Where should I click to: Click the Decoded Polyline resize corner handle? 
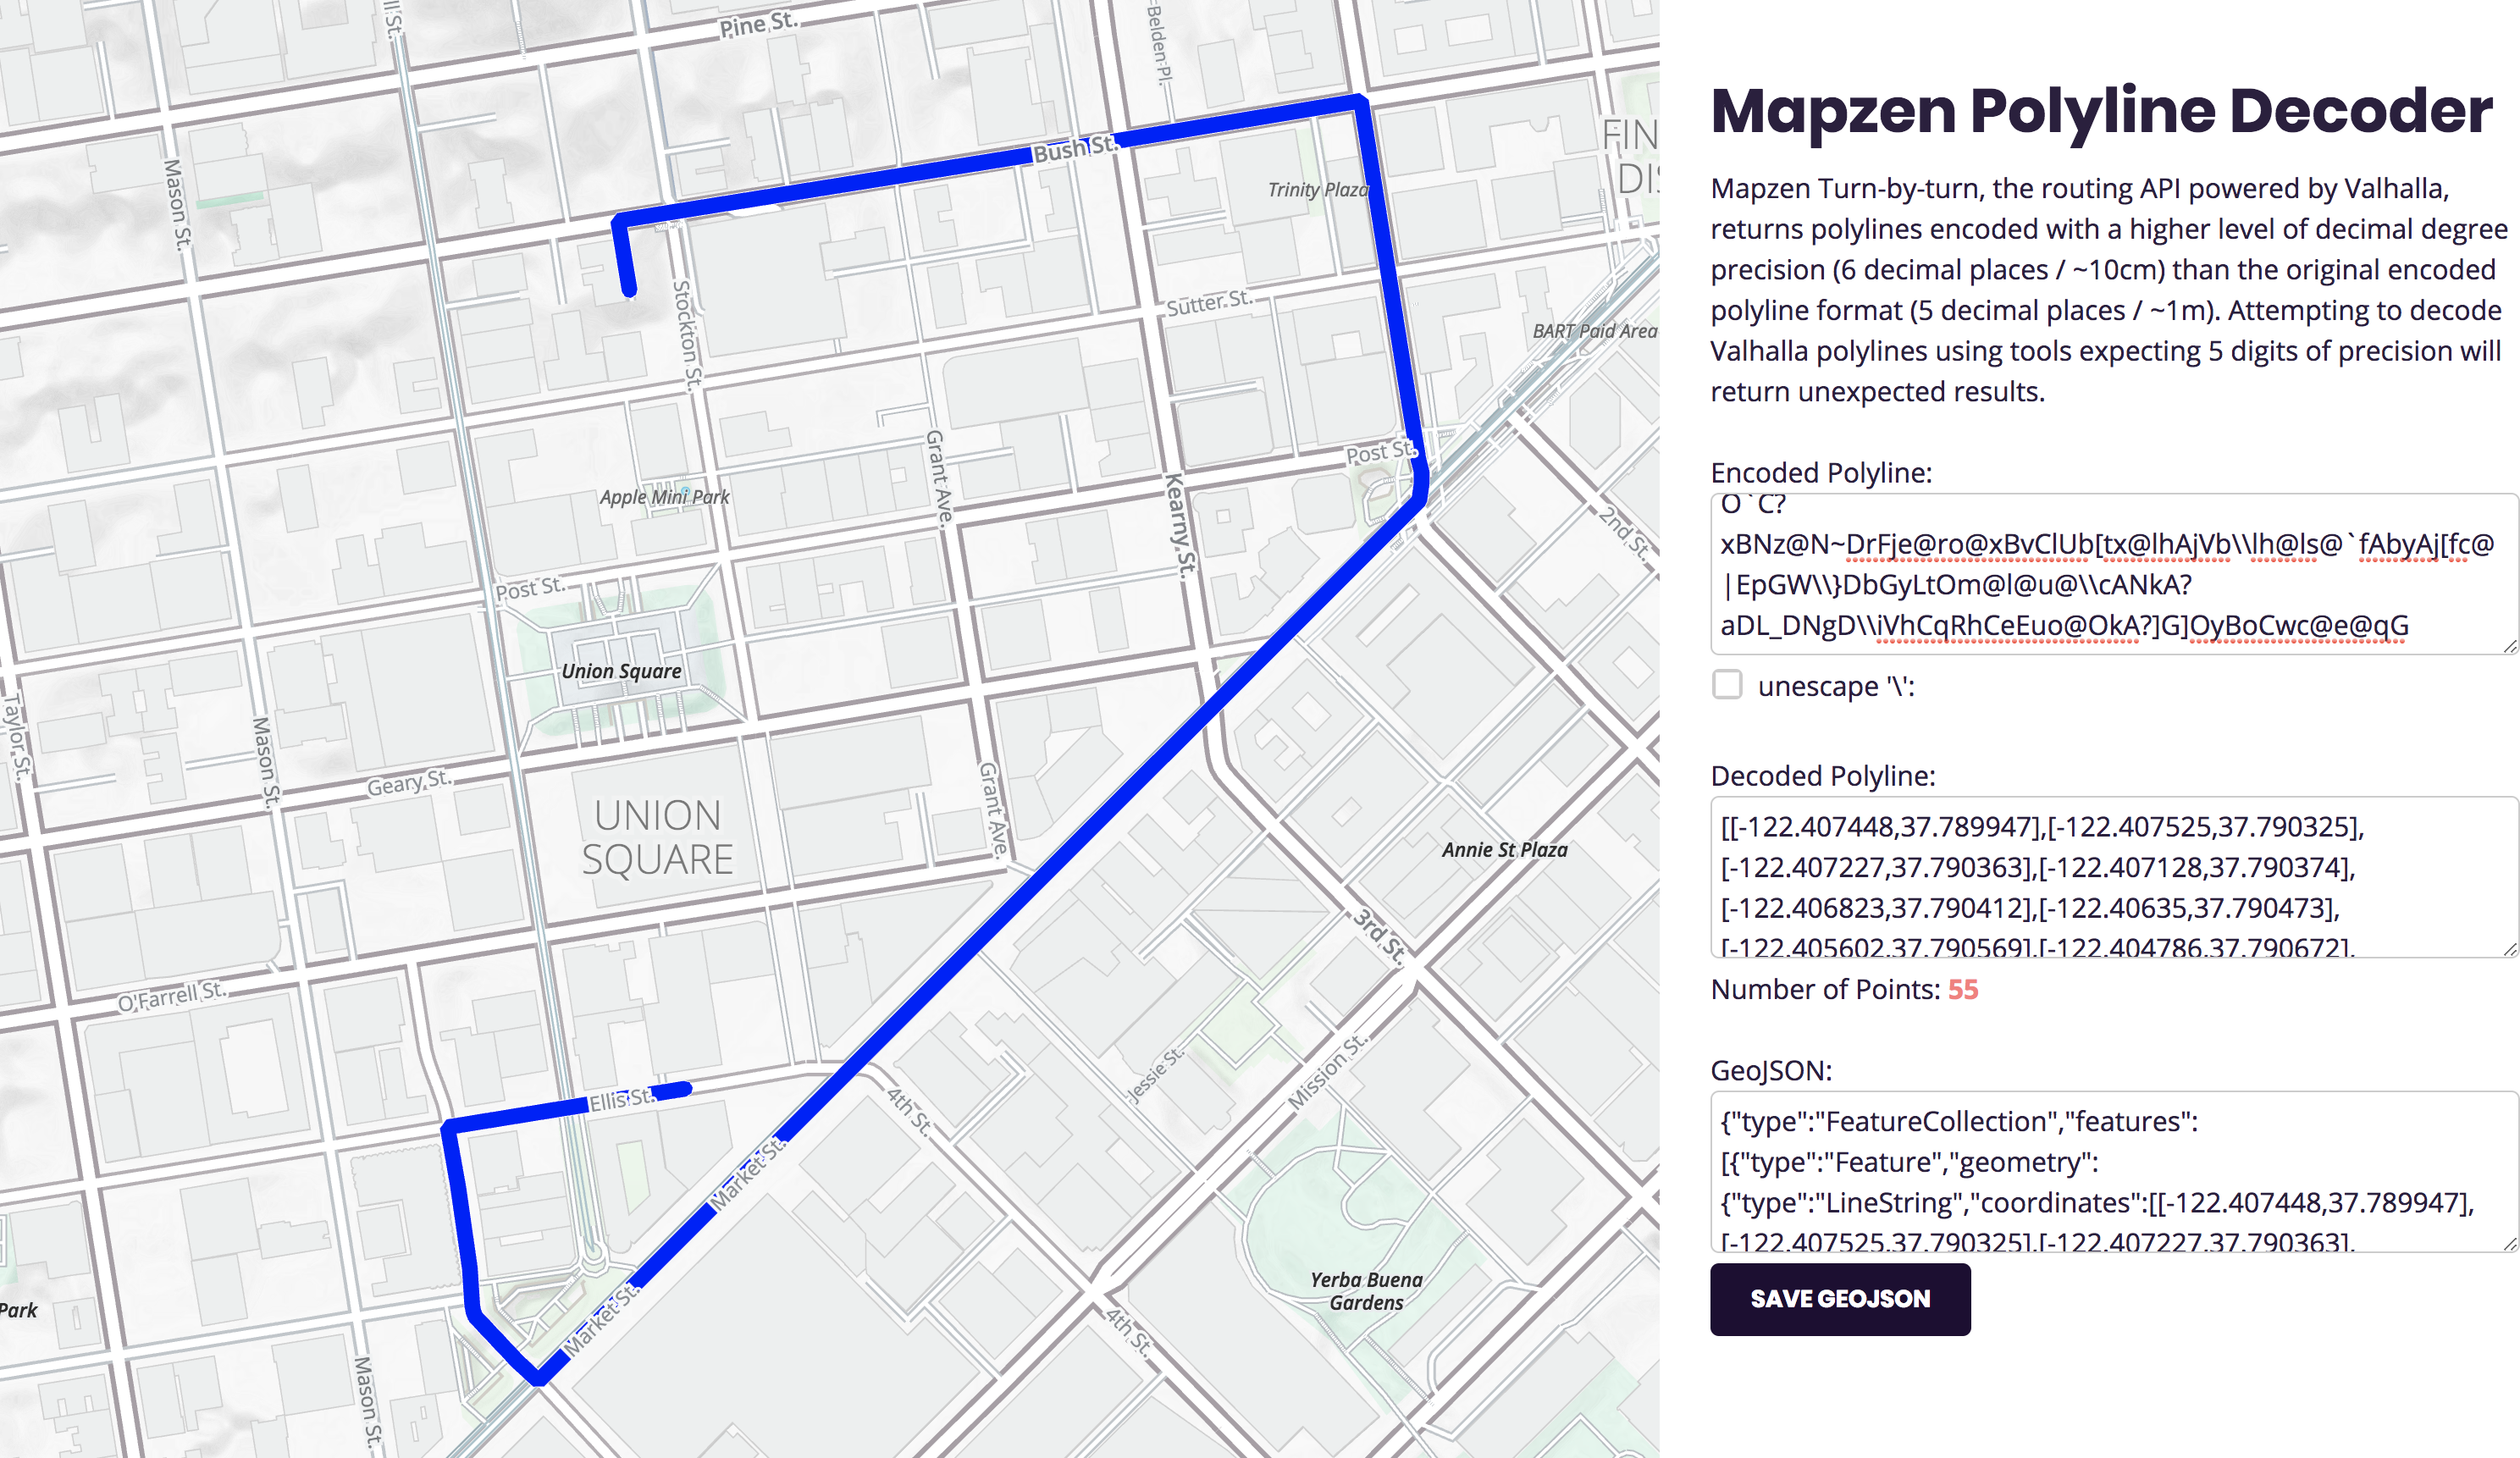2510,950
